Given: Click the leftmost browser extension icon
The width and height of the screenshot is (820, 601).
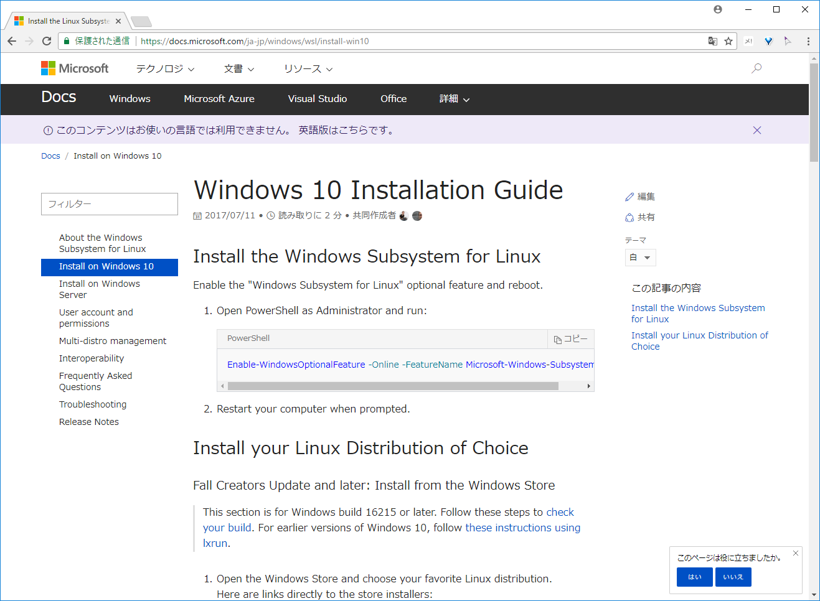Looking at the screenshot, I should pyautogui.click(x=748, y=41).
